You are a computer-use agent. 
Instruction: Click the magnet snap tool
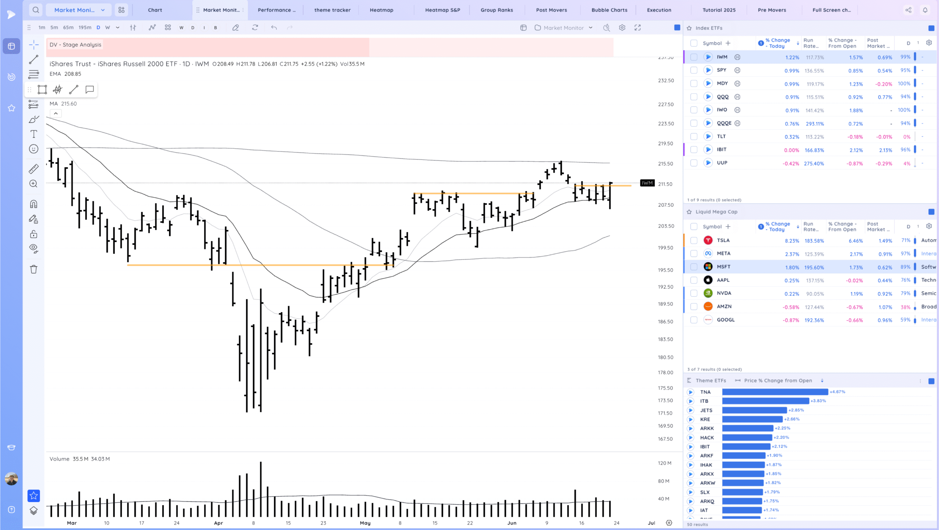pyautogui.click(x=34, y=204)
